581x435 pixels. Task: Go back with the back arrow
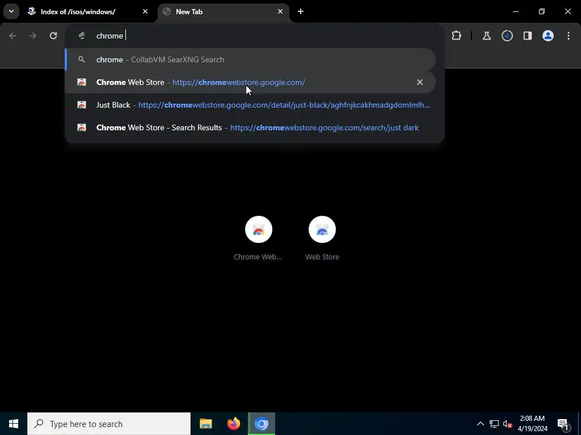[12, 36]
